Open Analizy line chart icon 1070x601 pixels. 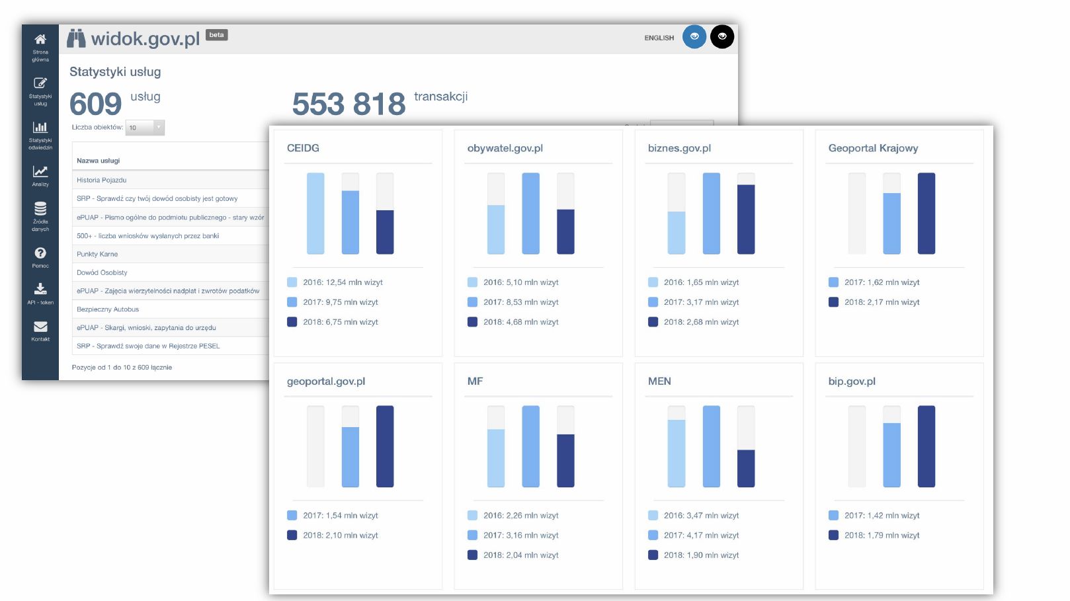[x=40, y=171]
